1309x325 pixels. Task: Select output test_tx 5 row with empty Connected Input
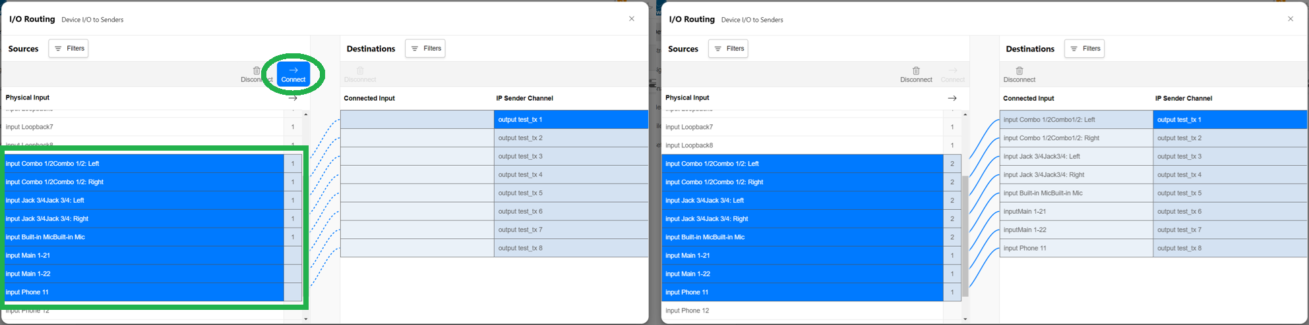[x=495, y=193]
